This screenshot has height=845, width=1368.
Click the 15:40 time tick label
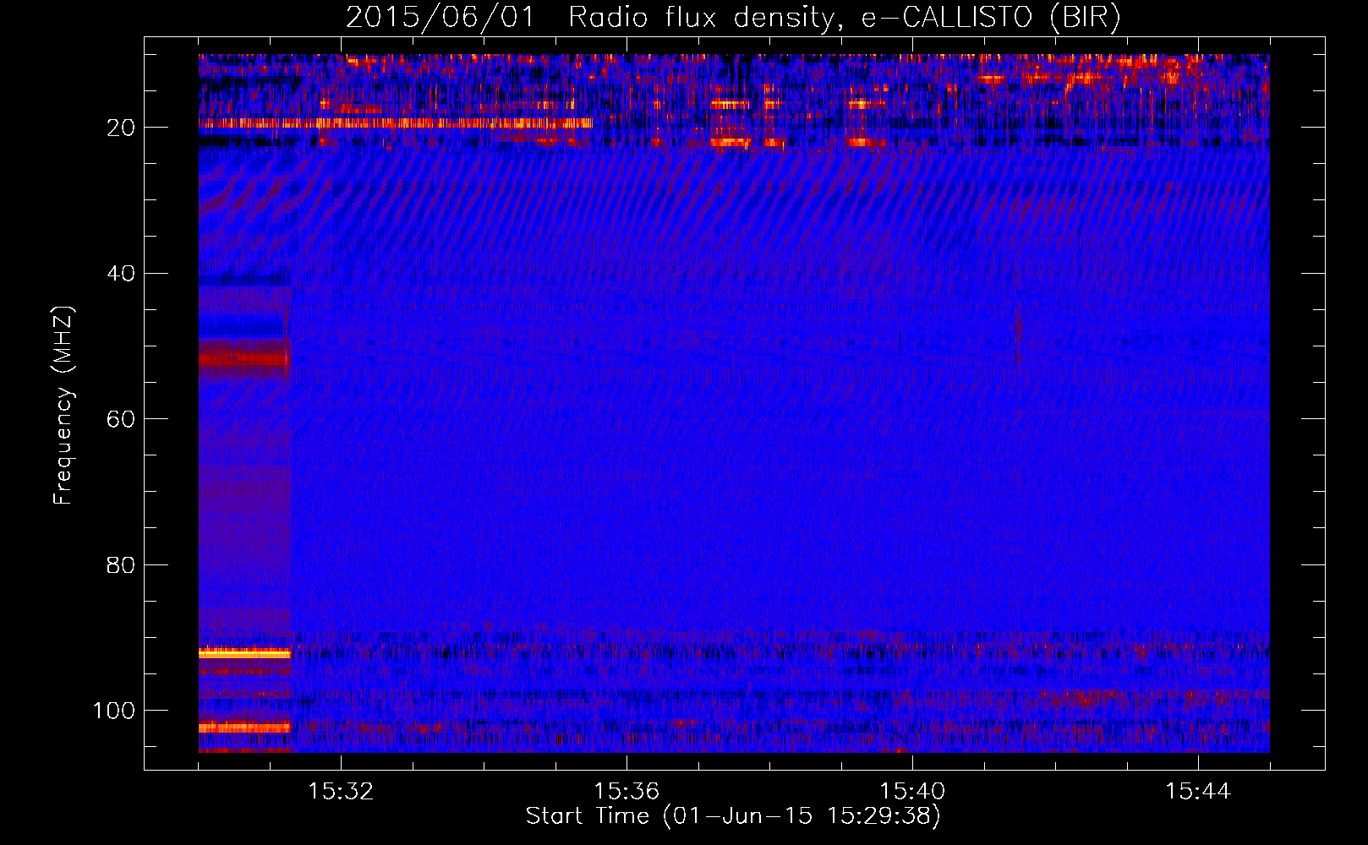point(912,792)
